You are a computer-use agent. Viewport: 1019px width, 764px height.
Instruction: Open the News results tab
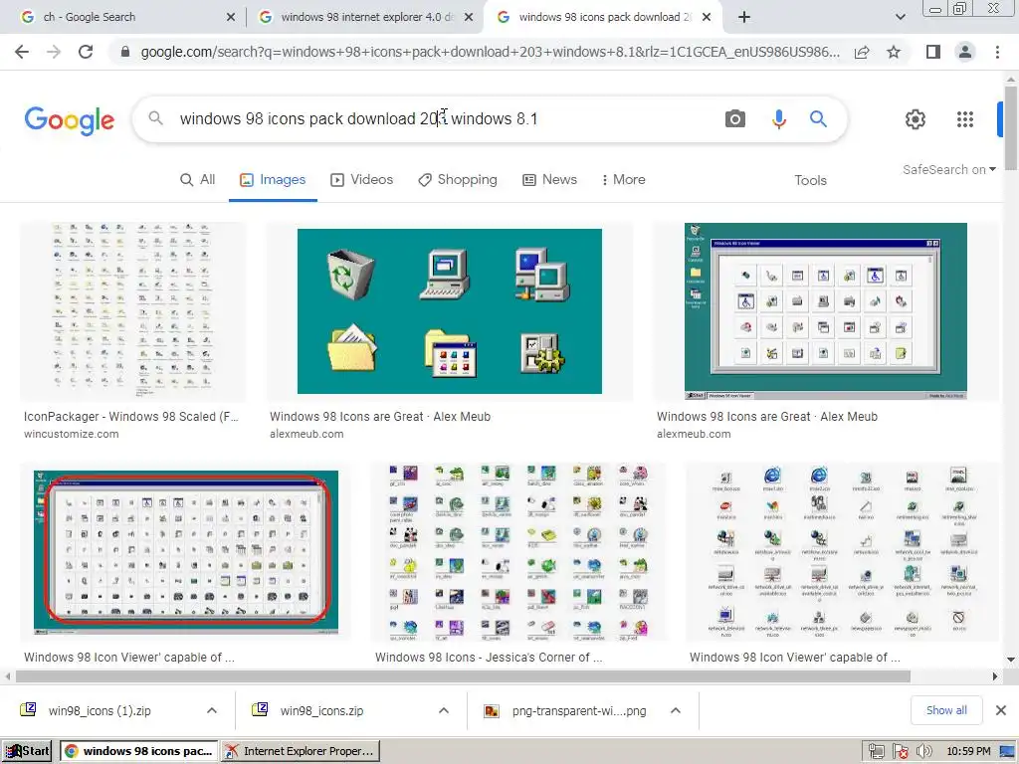(x=549, y=180)
